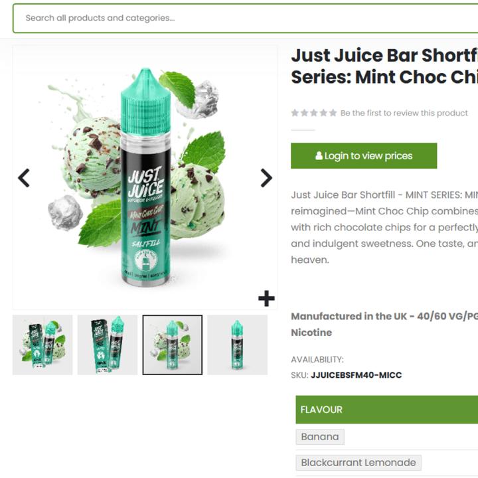Rate product with the third star
The height and width of the screenshot is (478, 478).
tap(314, 113)
